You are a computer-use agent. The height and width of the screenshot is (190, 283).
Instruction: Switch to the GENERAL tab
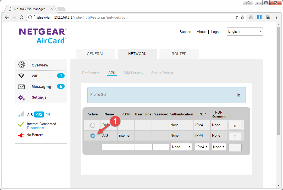(95, 54)
